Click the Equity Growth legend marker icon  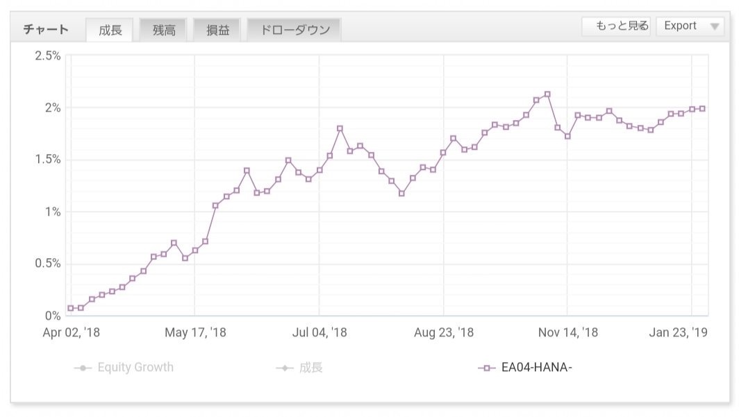click(x=83, y=368)
